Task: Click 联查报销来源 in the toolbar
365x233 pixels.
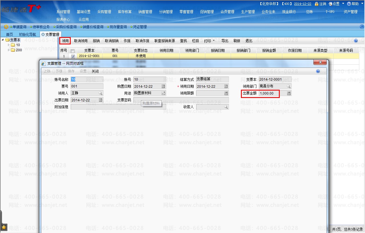Action: click(165, 41)
